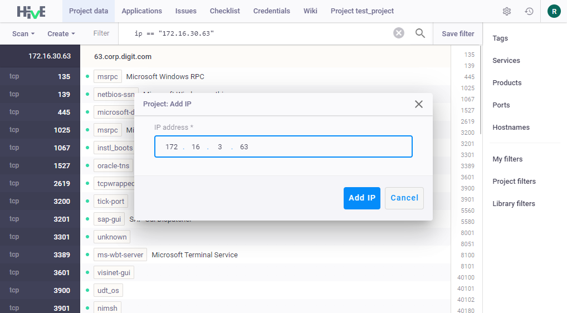Viewport: 567px width, 313px height.
Task: Select host 172.16.30.63 header
Action: point(40,56)
